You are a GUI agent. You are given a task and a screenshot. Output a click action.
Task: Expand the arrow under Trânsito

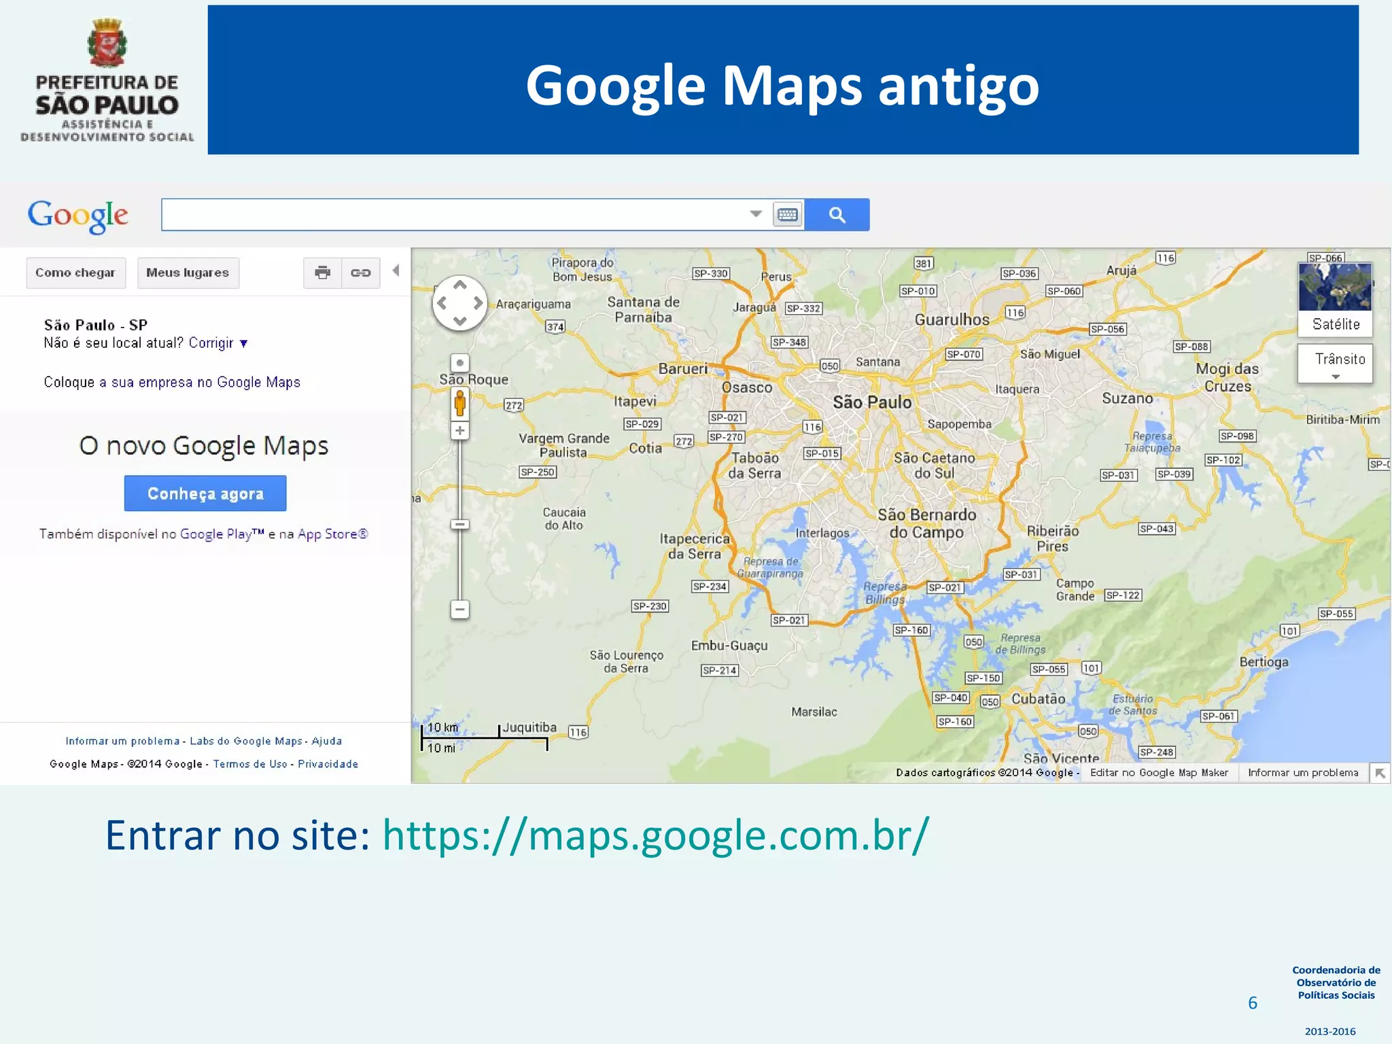[1336, 377]
